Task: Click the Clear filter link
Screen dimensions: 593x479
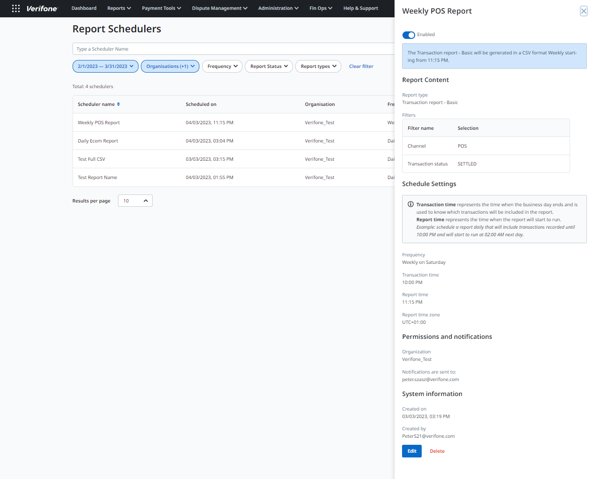Action: click(361, 66)
